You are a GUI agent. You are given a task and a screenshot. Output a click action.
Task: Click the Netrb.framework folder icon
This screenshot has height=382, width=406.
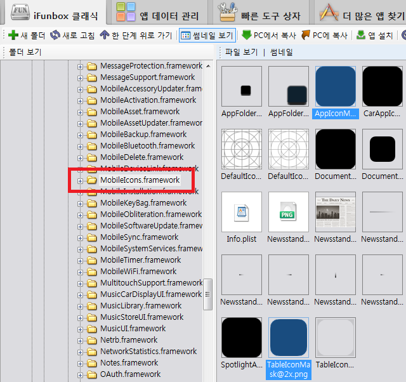(x=91, y=340)
